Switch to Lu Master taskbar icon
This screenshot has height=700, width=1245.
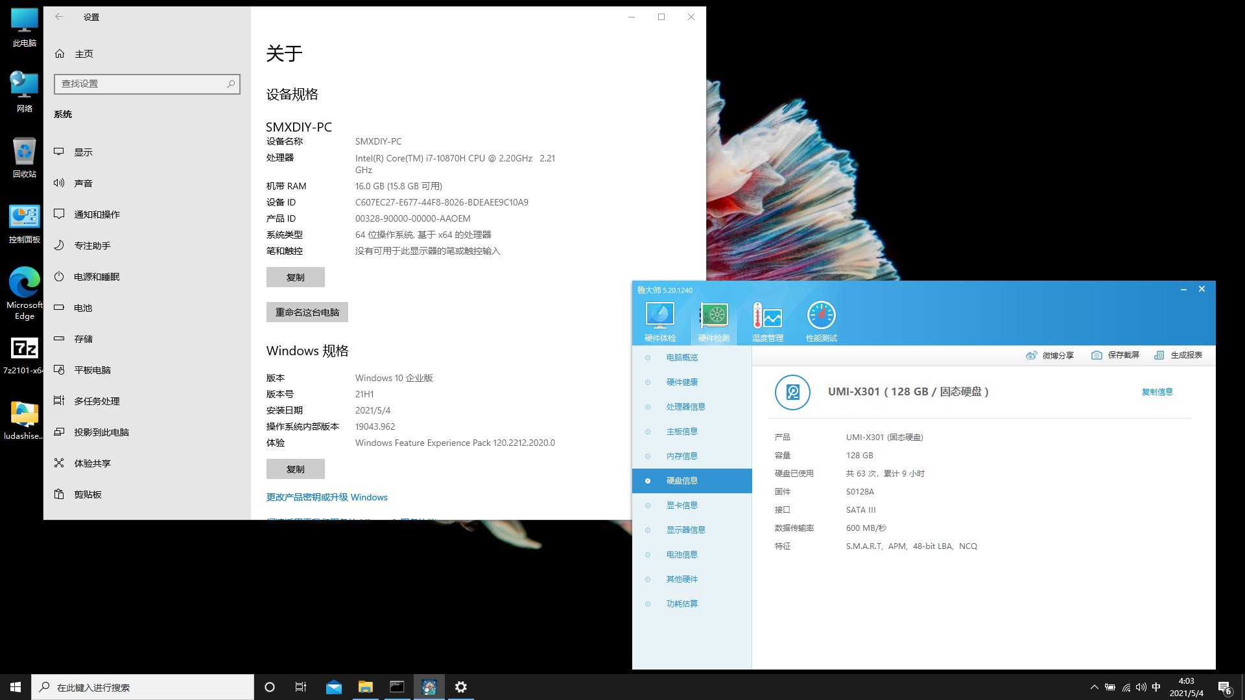tap(429, 687)
